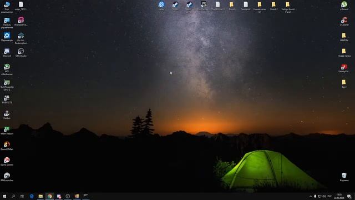The width and height of the screenshot is (355, 200).
Task: Open the taskbar volume control
Action: point(324,196)
